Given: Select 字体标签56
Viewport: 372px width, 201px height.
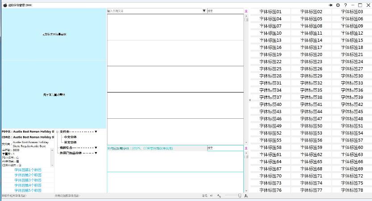Looking at the screenshot, I should click(311, 140).
